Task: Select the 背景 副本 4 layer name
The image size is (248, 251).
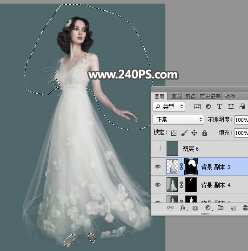Action: (x=215, y=185)
